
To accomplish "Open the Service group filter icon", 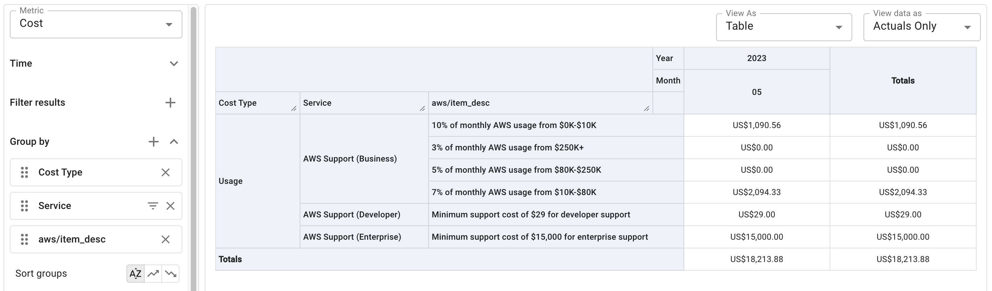I will click(153, 206).
